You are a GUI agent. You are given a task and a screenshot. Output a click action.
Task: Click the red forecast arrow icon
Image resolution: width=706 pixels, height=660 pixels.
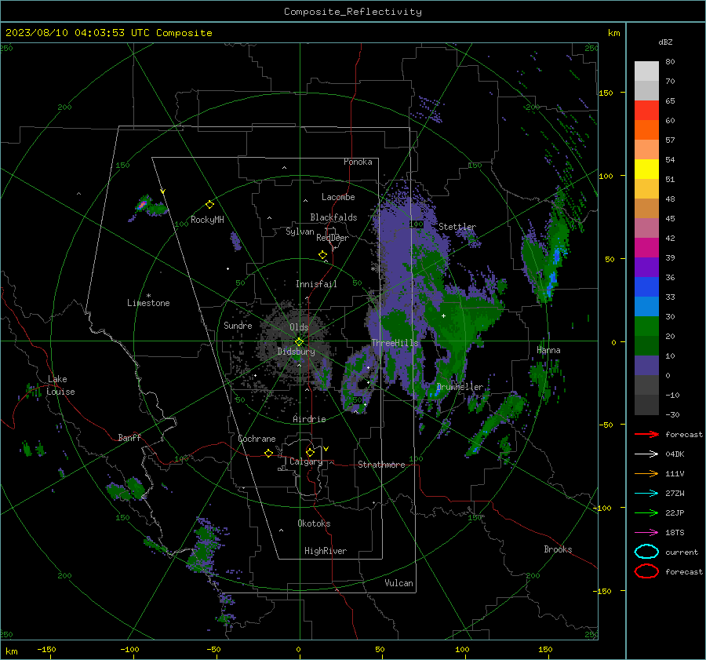pos(646,434)
